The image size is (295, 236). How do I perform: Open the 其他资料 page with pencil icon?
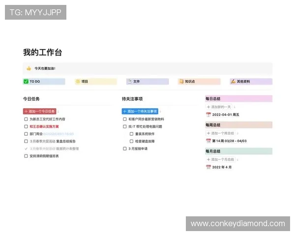(251, 82)
